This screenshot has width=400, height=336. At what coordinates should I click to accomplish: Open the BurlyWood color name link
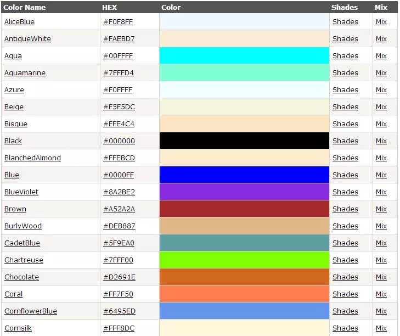[x=23, y=226]
